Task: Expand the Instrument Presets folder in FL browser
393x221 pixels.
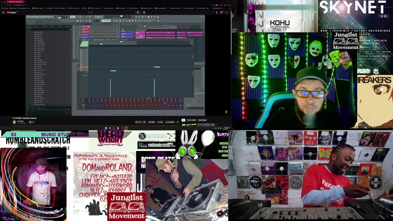Action: click(39, 105)
